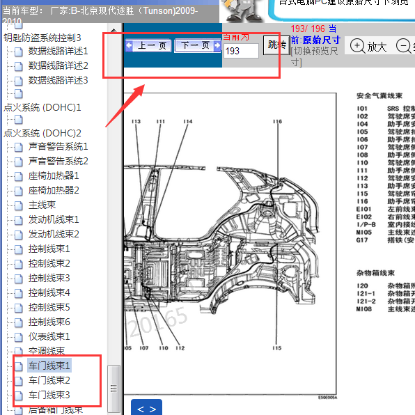Click unlabeled page icon under 点火系统 (DOHC)1
The width and height of the screenshot is (415, 415).
tap(19, 119)
